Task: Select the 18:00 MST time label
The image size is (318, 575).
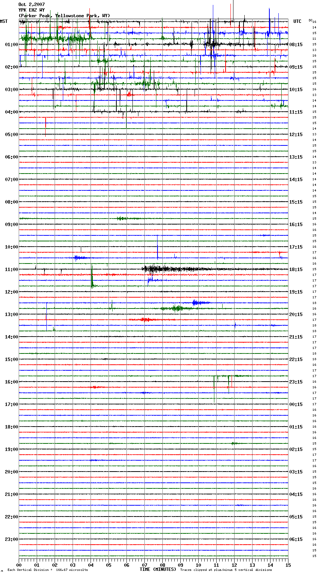Action: [12, 427]
